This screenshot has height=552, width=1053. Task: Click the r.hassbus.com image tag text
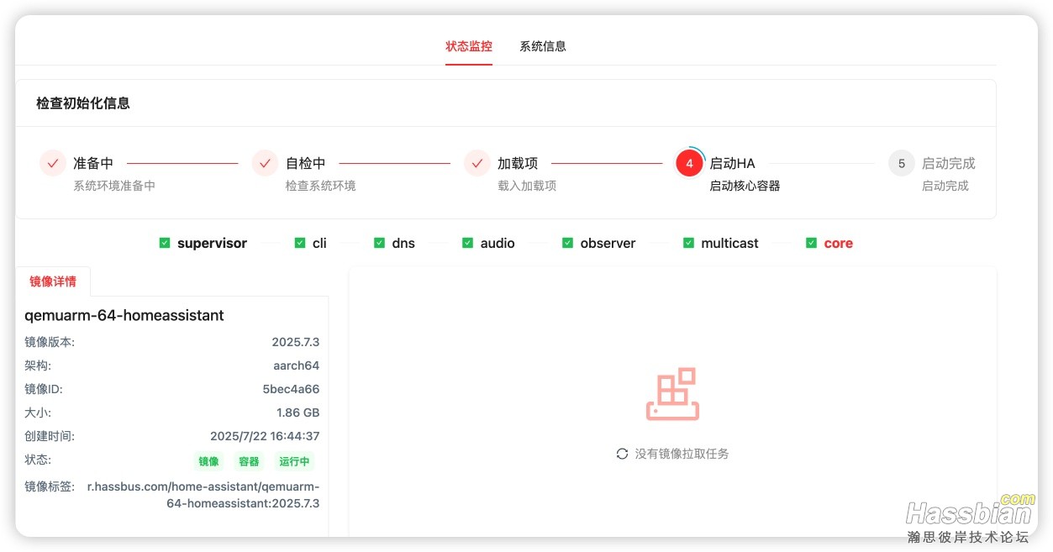point(203,495)
